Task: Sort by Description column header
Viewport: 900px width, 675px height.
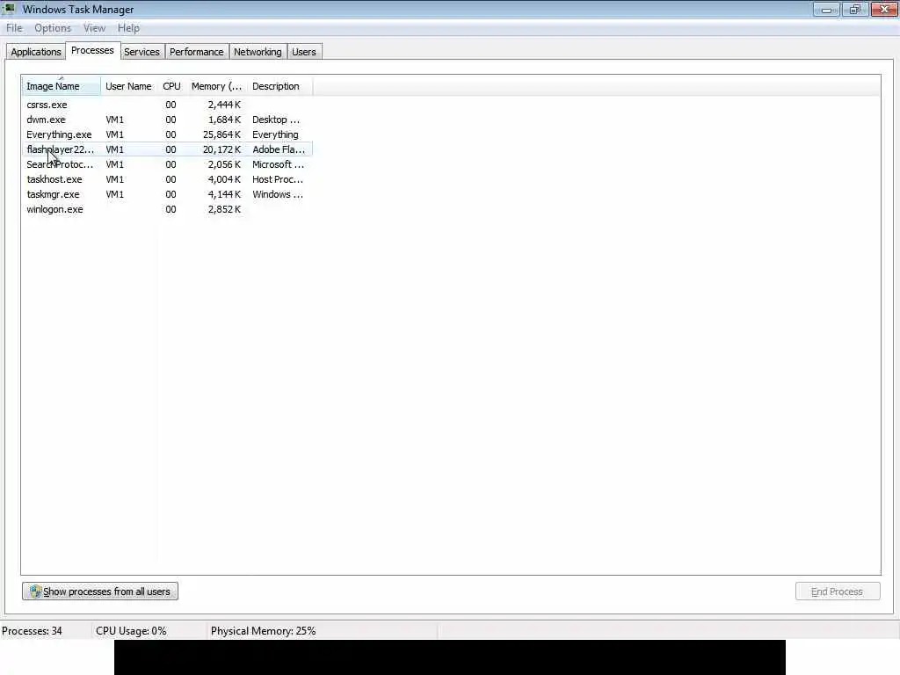Action: [279, 86]
